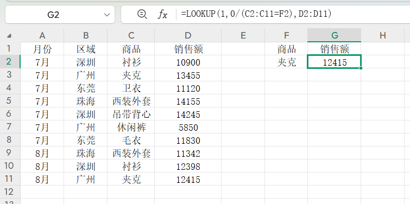Select column H header
The width and height of the screenshot is (410, 204).
(x=383, y=35)
